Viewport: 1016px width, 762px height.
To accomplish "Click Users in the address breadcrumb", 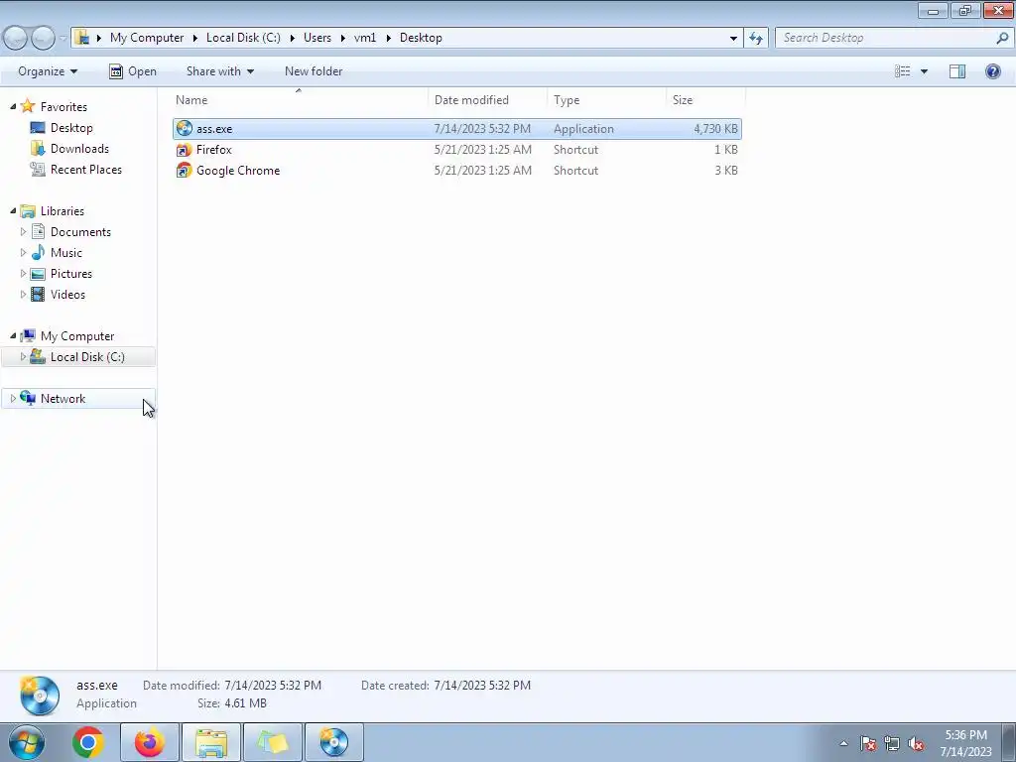I will click(317, 38).
